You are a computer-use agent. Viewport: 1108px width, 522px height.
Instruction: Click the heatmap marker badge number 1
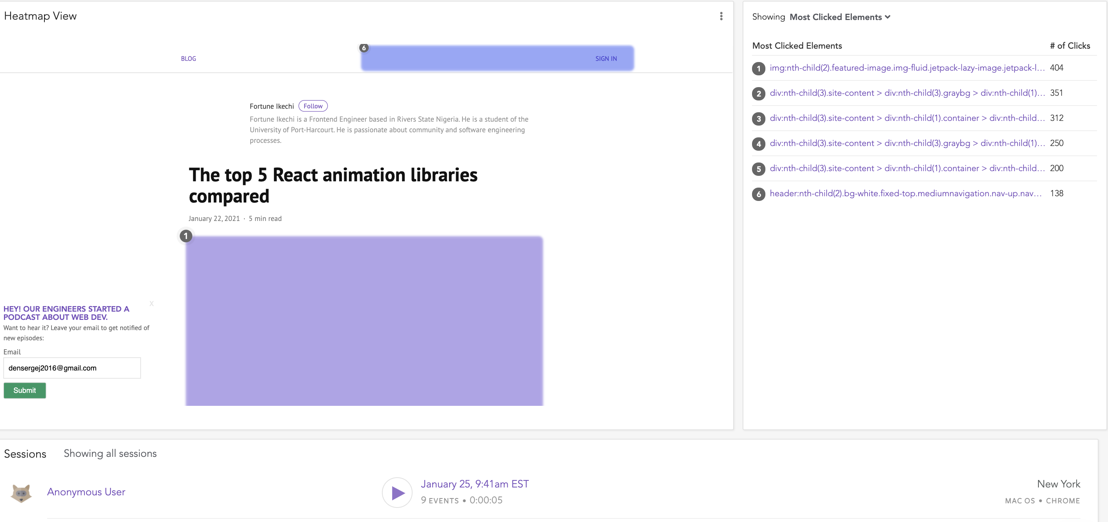[186, 236]
